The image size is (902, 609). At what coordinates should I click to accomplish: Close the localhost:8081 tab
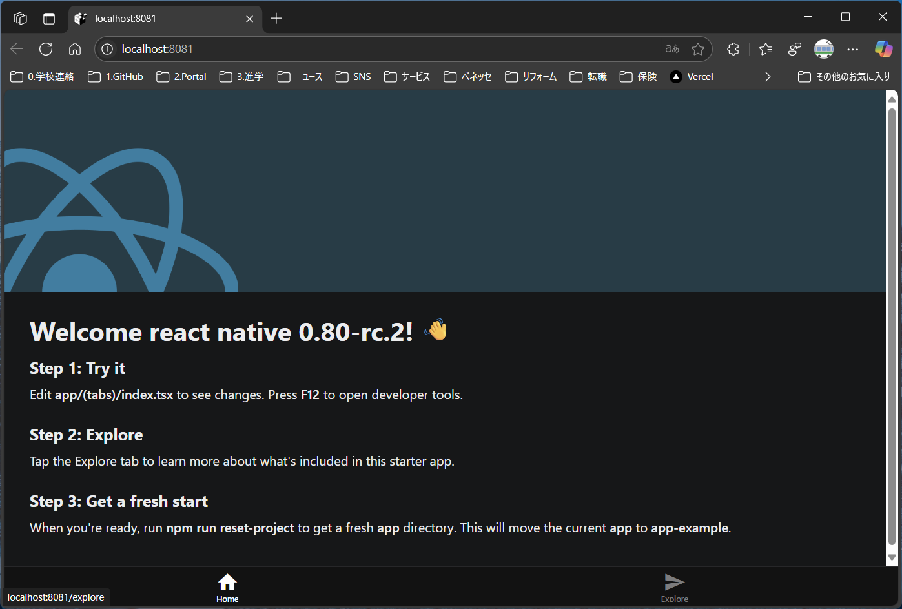pos(249,19)
